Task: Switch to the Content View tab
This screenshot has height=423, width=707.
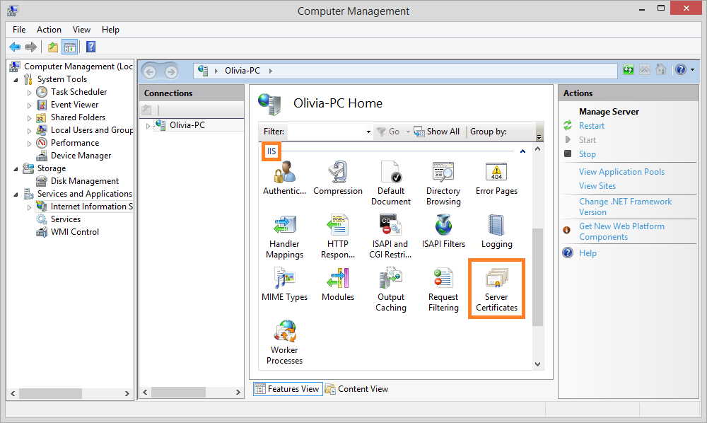Action: tap(357, 388)
